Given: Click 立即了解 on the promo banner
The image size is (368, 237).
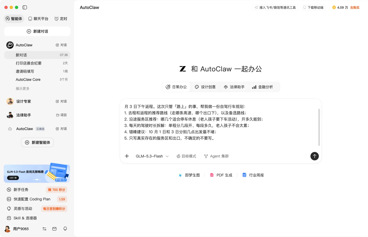Looking at the screenshot, I should point(13,178).
